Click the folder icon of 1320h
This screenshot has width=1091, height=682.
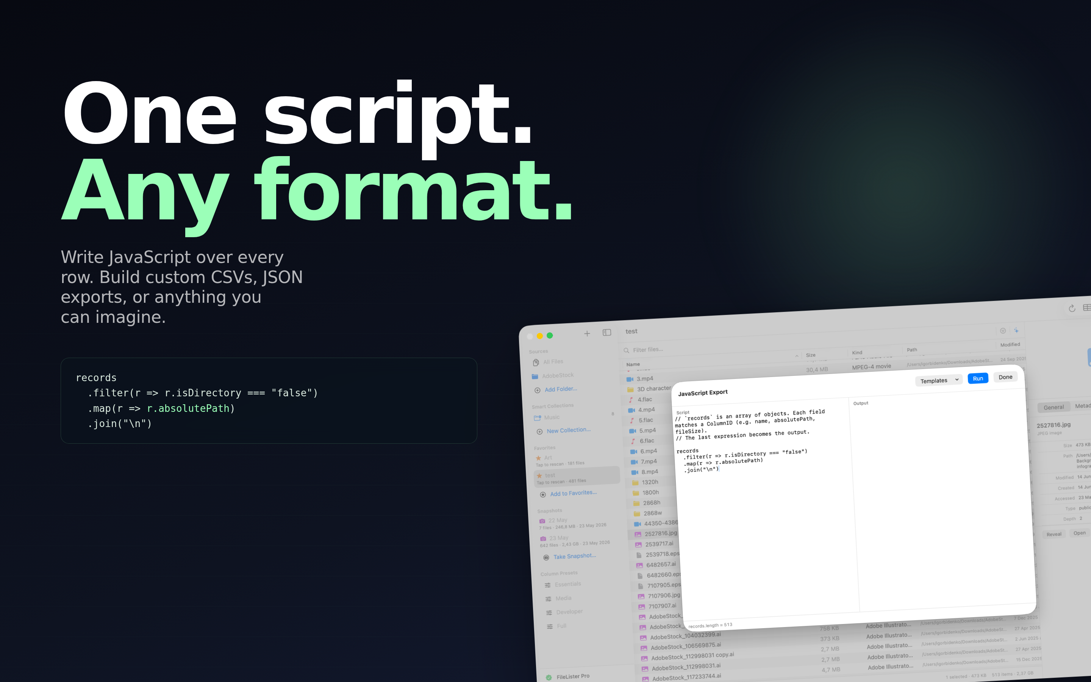tap(635, 483)
